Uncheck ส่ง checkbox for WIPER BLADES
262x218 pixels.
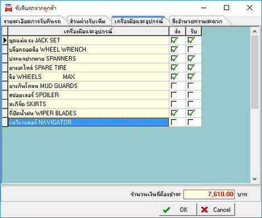coord(174,113)
